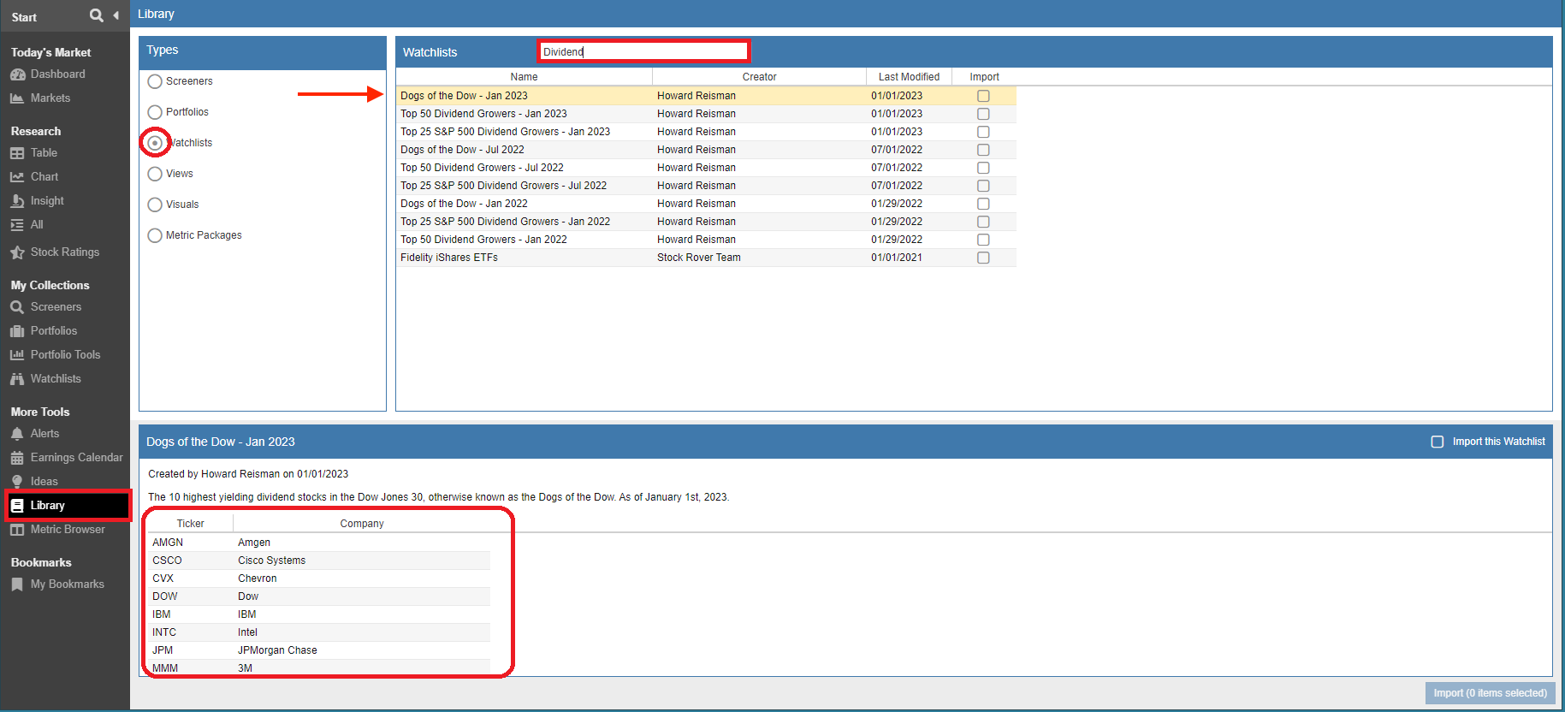Image resolution: width=1565 pixels, height=712 pixels.
Task: Click the All list icon under Research
Action: [17, 225]
